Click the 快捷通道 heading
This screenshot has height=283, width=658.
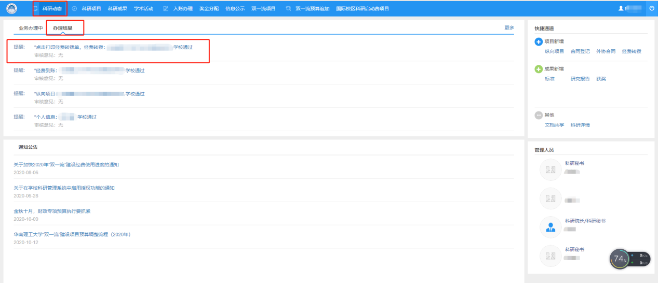(x=544, y=29)
